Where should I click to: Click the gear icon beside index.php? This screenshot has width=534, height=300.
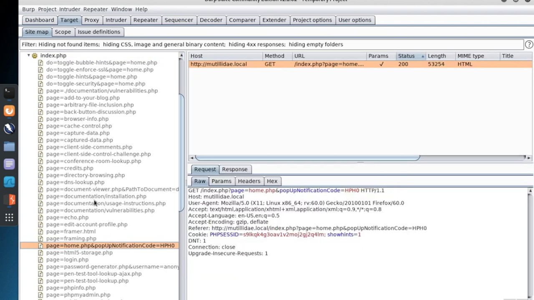[x=35, y=55]
